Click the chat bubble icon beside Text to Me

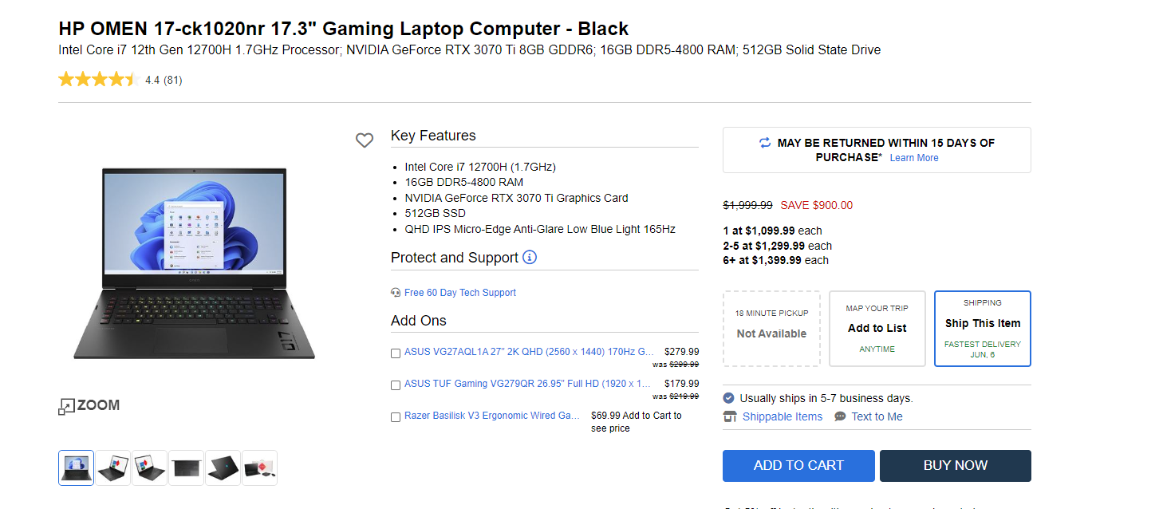(x=840, y=416)
